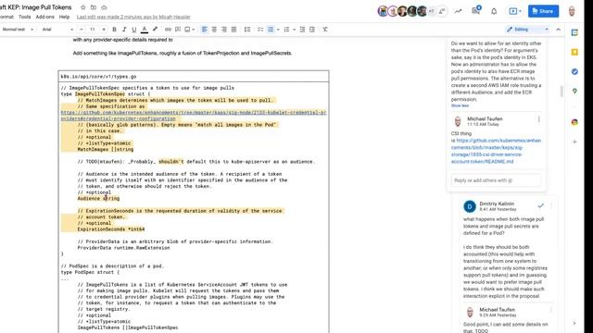
Task: Open line spacing options
Action: tap(247, 30)
